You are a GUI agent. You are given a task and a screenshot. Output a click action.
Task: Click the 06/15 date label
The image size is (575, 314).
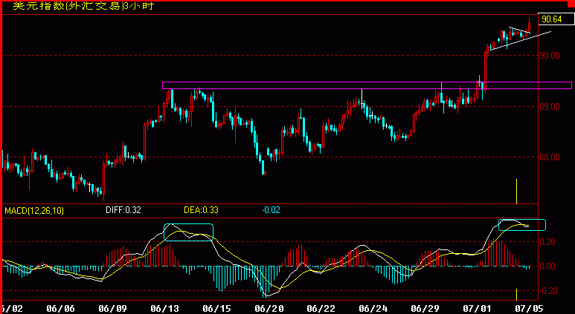tap(216, 309)
